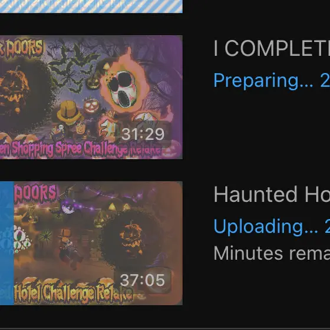Click the solid blue upload progress overlay

[x=7, y=243]
